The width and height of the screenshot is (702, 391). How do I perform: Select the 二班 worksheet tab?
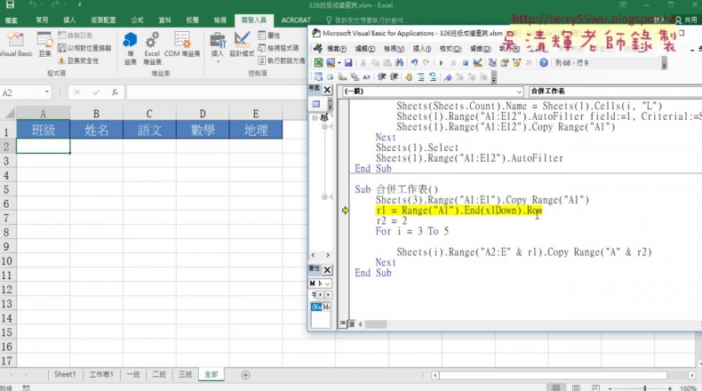coord(159,374)
